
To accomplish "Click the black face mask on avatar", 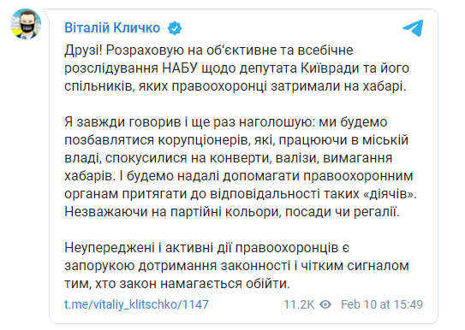I will pyautogui.click(x=27, y=27).
